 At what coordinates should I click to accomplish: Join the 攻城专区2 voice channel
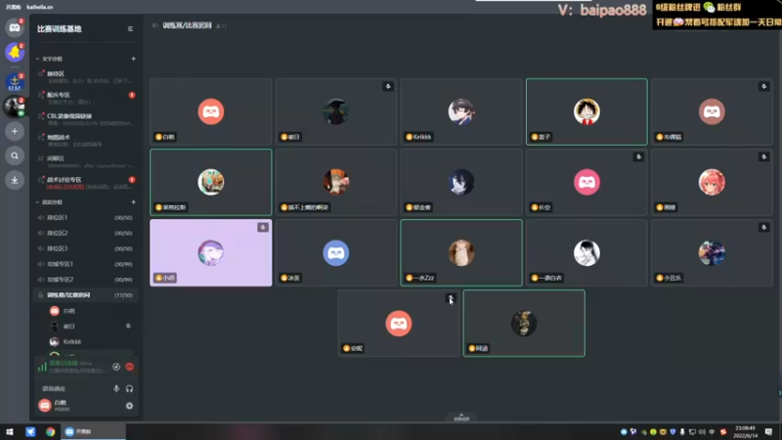[x=86, y=280]
